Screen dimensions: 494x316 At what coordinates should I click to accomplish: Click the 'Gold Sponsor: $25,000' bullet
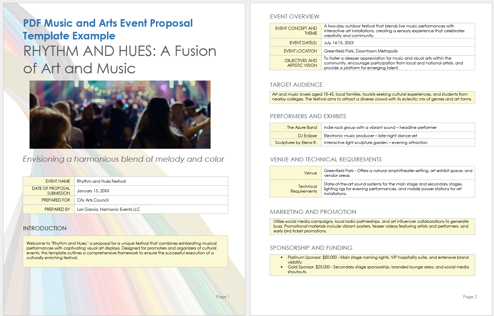pyautogui.click(x=378, y=269)
